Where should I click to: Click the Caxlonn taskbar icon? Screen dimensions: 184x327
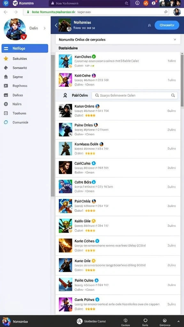(x=126, y=320)
